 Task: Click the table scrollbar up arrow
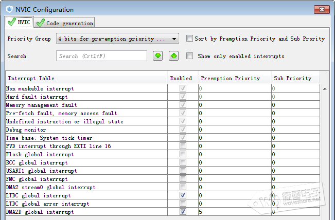(324, 89)
